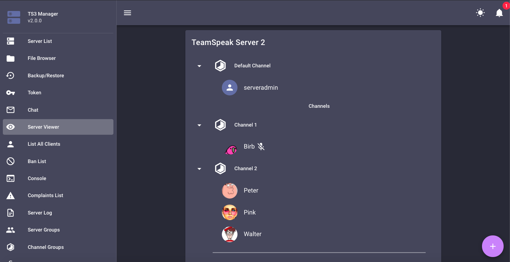Viewport: 510px width, 262px height.
Task: Click the TS3 Manager logo icon
Action: point(14,17)
